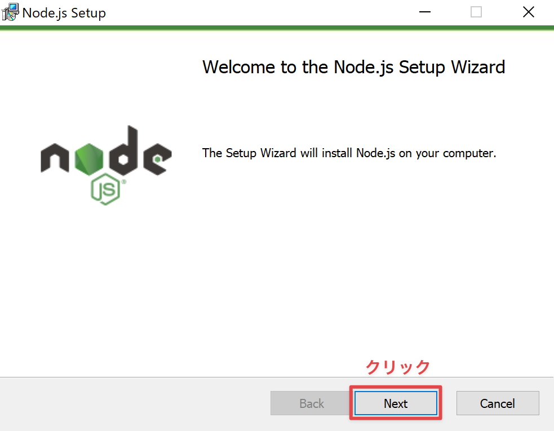Click the Next button
This screenshot has height=431, width=554.
click(x=396, y=403)
